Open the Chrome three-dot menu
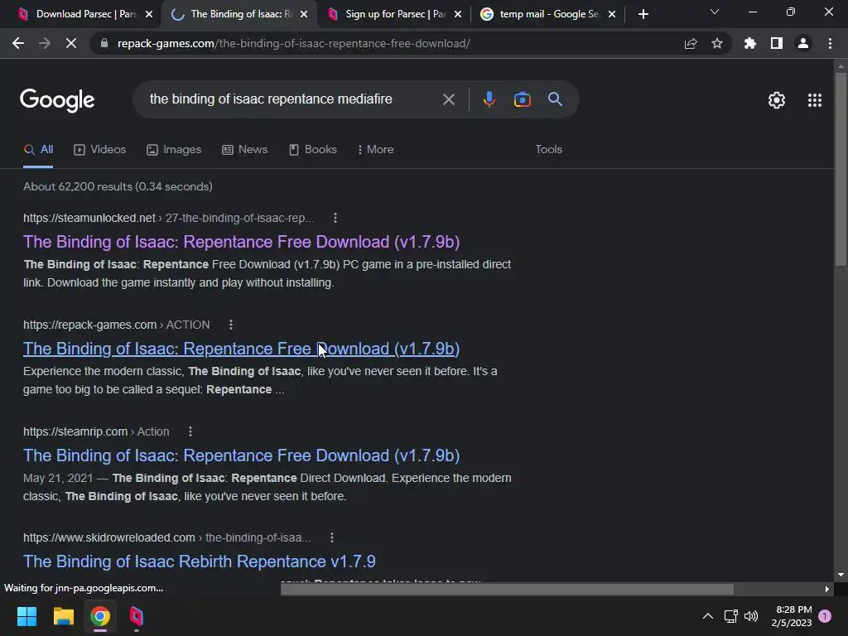 coord(830,43)
